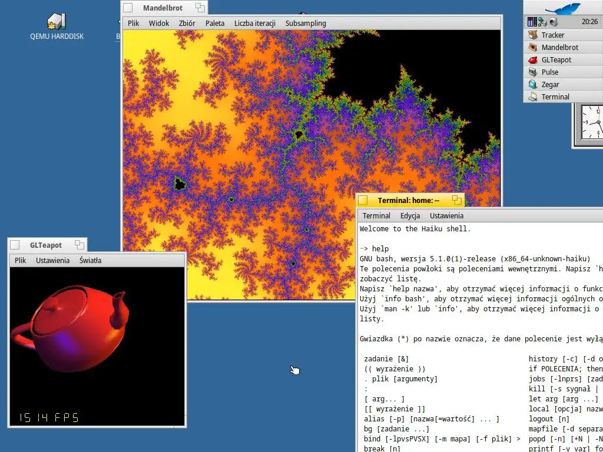Open the Widok menu in Mandelbrot
The height and width of the screenshot is (452, 603).
pyautogui.click(x=159, y=23)
